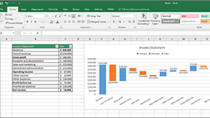Open the Name Box dropdown arrow
Image resolution: width=210 pixels, height=118 pixels.
[14, 33]
